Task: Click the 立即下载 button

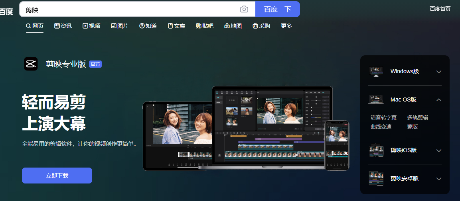Action: (57, 176)
